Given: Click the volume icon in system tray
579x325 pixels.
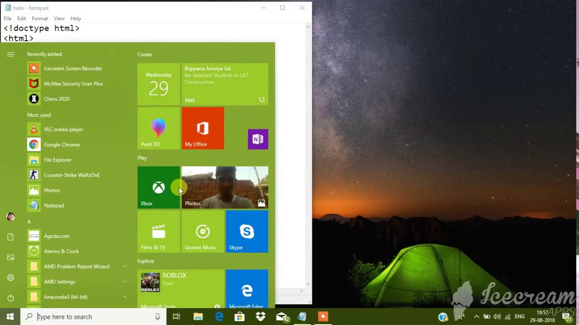Looking at the screenshot, I should tap(497, 317).
